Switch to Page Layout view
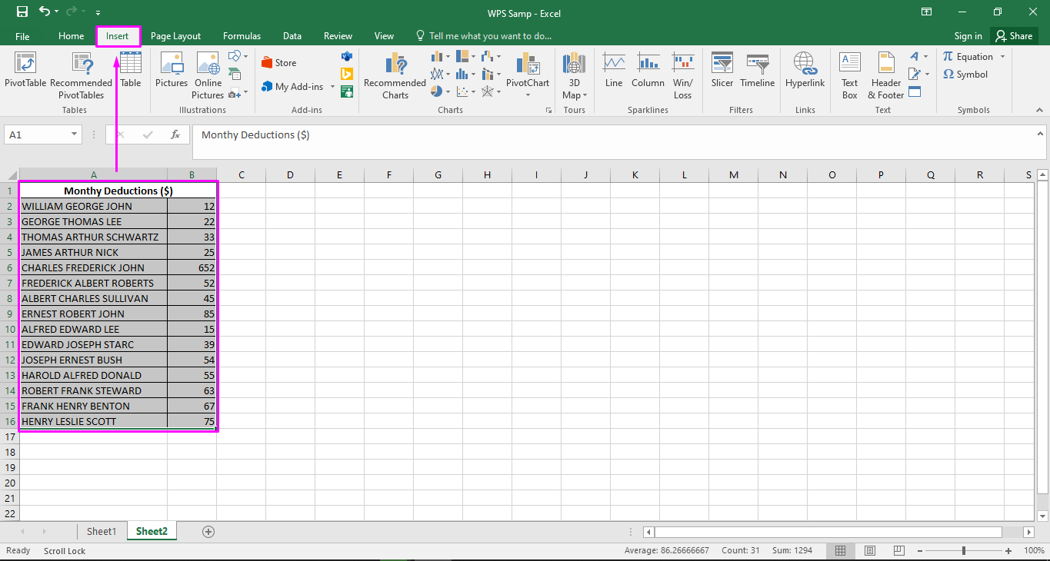1050x561 pixels. [x=869, y=551]
